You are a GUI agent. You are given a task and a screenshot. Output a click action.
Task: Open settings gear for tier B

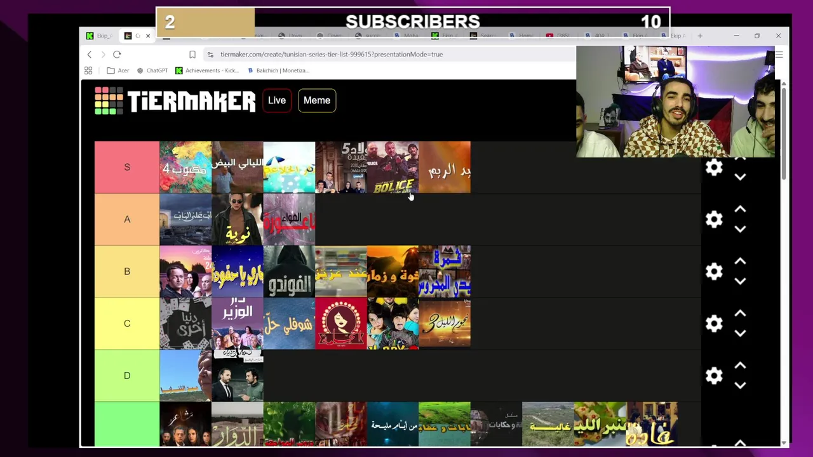pyautogui.click(x=714, y=272)
